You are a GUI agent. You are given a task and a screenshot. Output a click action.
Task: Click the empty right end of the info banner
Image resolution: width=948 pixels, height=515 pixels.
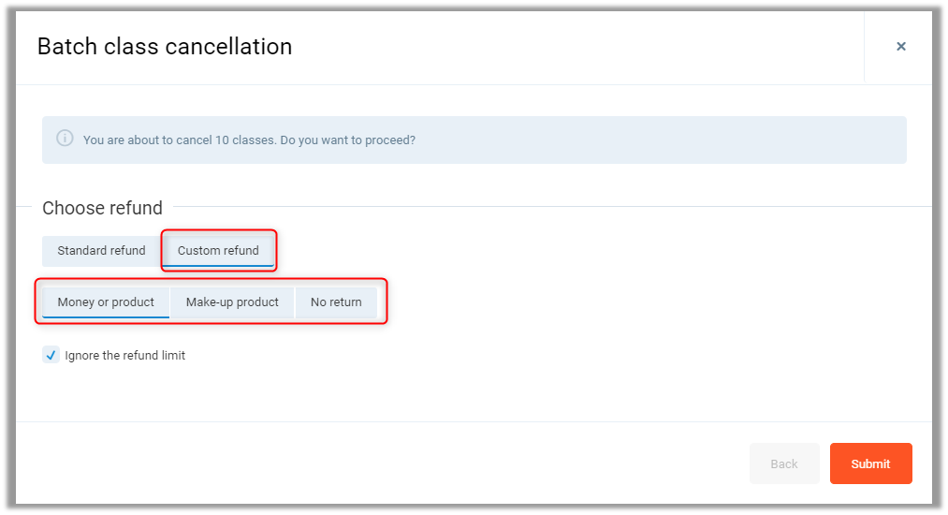tap(749, 140)
